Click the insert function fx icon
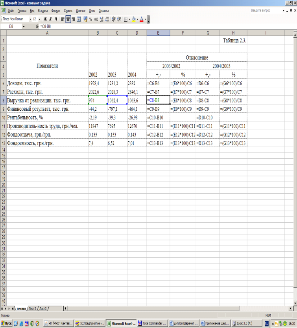Screen dimensions: 297x328 point(37,27)
